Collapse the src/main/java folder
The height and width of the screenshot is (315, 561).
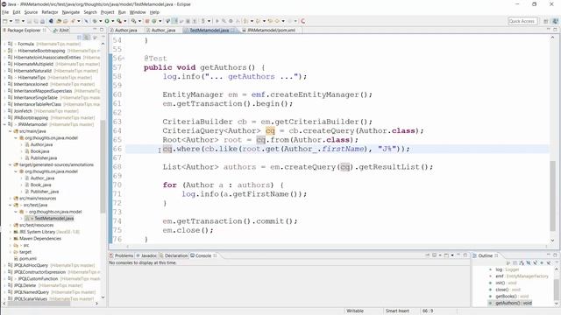pos(11,131)
